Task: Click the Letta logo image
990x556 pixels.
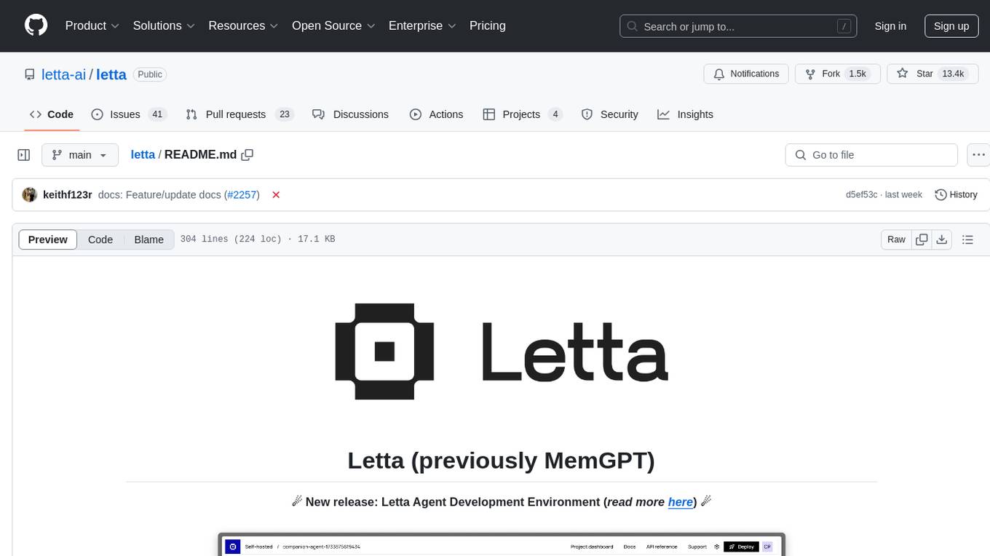Action: coord(502,352)
